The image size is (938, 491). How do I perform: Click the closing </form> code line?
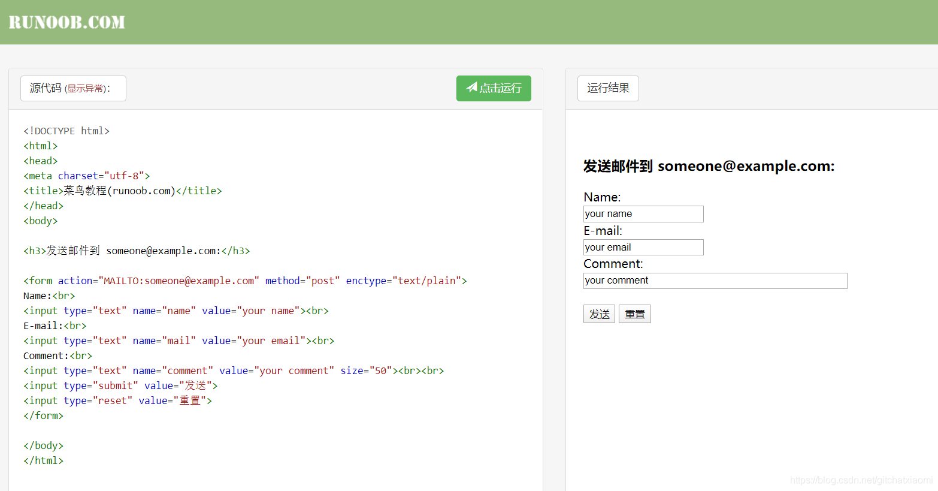click(44, 415)
